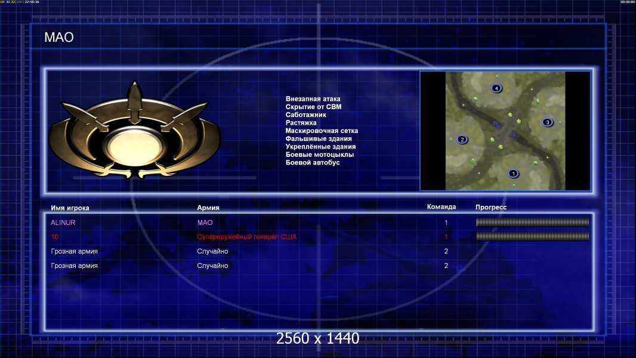The height and width of the screenshot is (358, 636).
Task: Select start position 4 on the map
Action: [496, 88]
